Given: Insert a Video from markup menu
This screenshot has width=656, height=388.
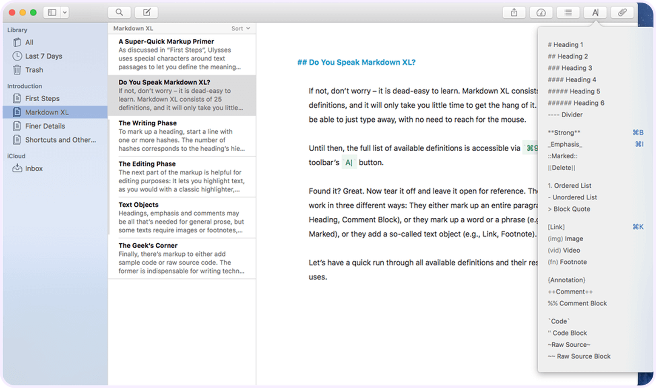Looking at the screenshot, I should (564, 250).
